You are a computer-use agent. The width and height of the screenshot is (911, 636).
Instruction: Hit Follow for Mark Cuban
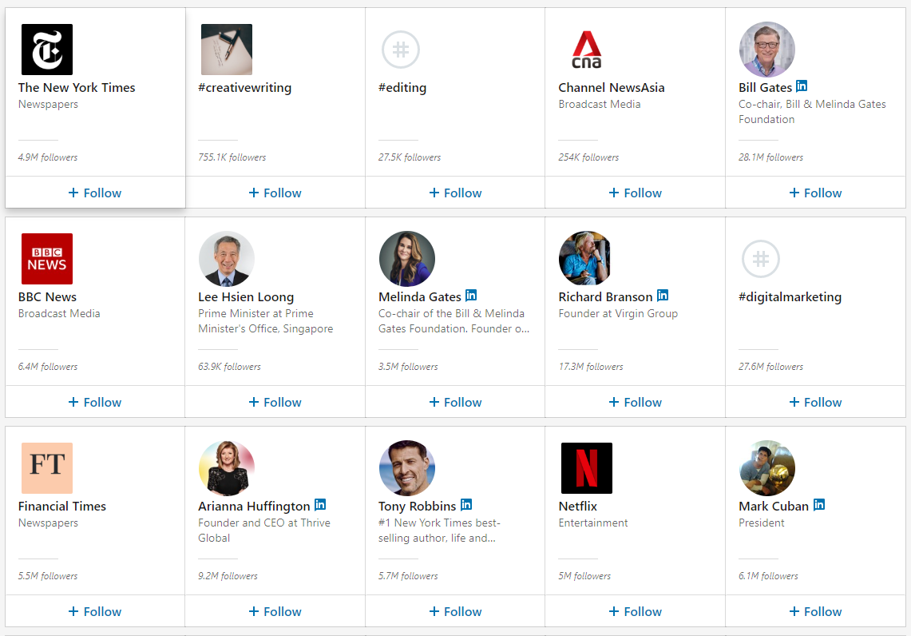pos(815,611)
